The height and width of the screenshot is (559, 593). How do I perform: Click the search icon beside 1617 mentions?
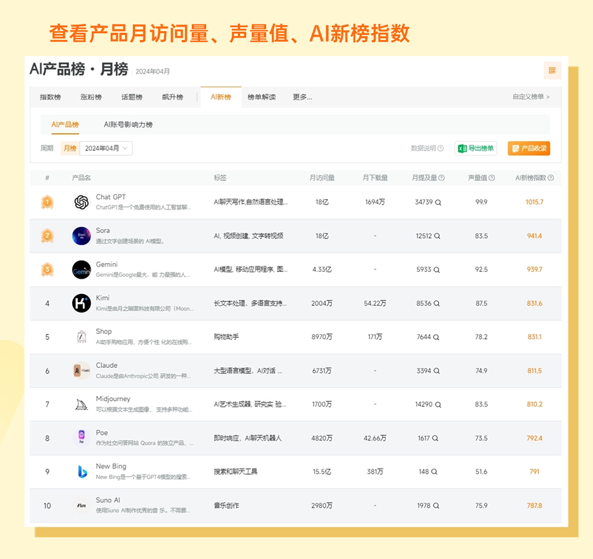435,438
